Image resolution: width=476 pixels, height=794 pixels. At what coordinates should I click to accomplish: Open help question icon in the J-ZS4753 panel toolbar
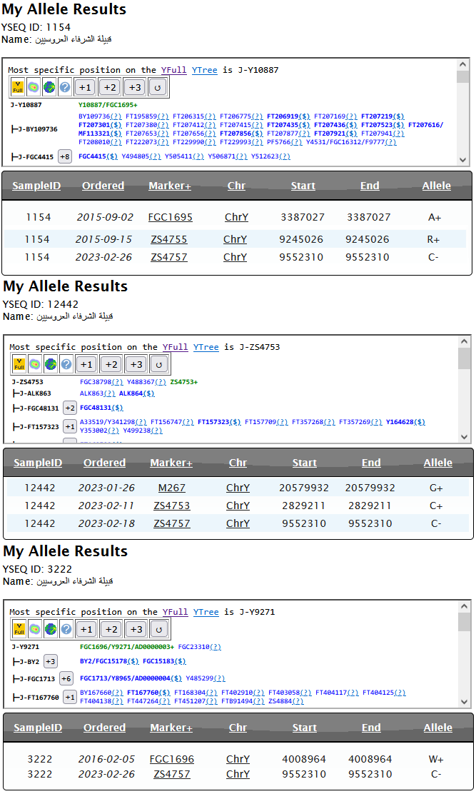pyautogui.click(x=66, y=365)
